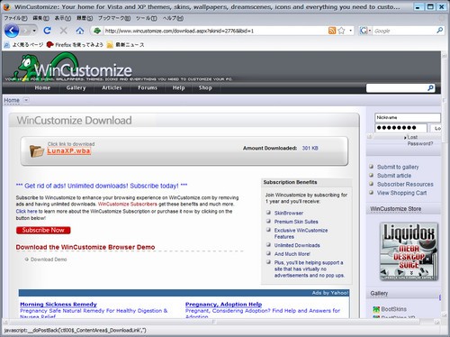The height and width of the screenshot is (337, 450).
Task: Reload the page with the refresh icon
Action: tap(47, 31)
